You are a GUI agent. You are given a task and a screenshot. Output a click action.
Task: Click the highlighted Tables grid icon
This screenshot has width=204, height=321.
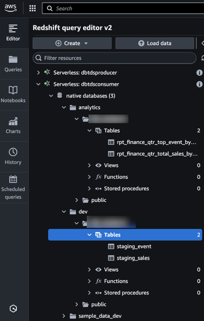99,235
